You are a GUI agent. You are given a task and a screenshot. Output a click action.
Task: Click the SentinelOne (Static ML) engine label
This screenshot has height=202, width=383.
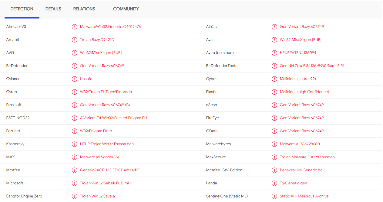(227, 196)
